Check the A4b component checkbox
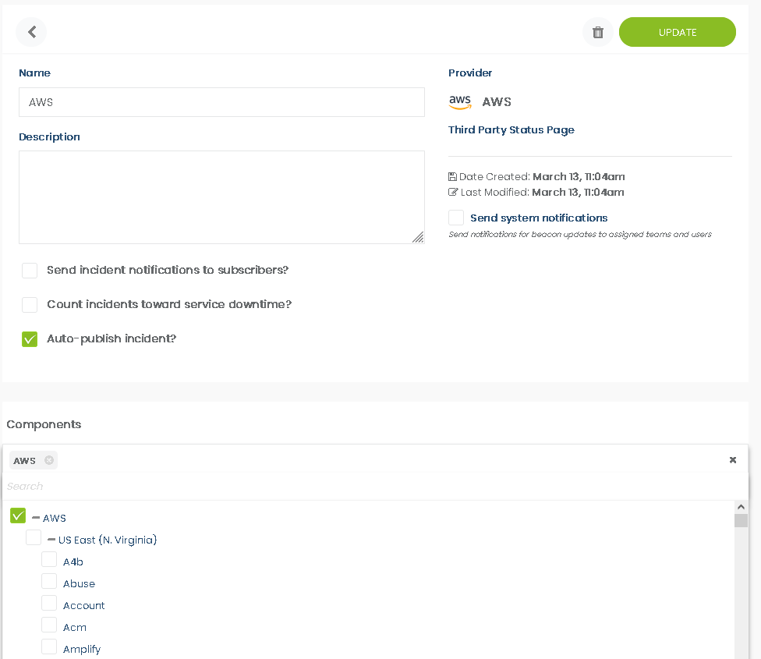Screen dimensions: 761x659 [49, 559]
